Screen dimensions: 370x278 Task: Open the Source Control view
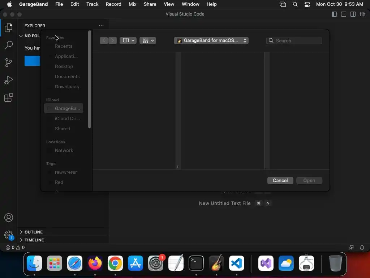[x=9, y=63]
